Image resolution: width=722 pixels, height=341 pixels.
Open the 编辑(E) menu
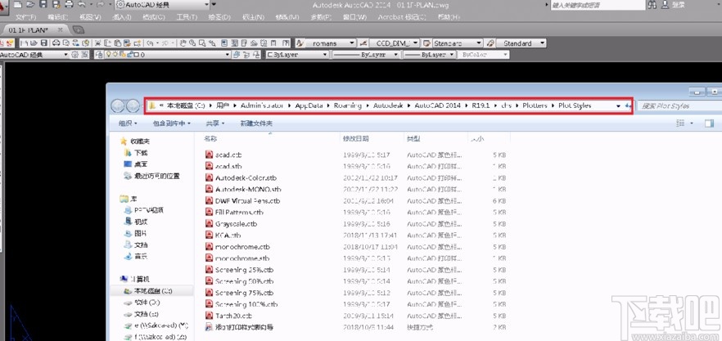(58, 17)
